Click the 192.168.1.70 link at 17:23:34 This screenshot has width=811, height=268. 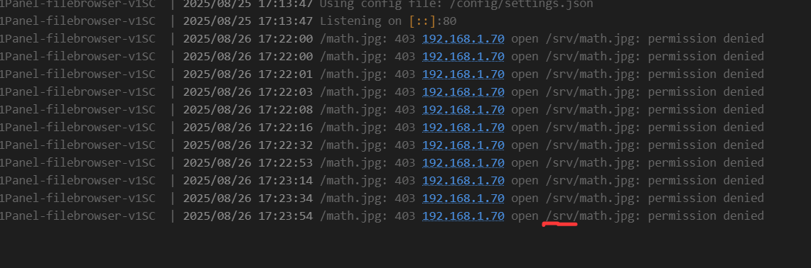coord(463,199)
